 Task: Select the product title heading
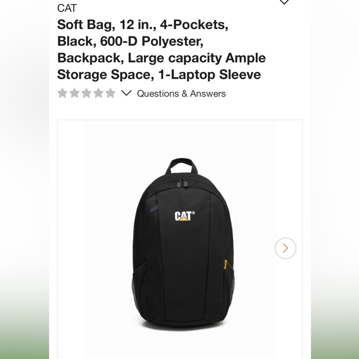(x=162, y=50)
